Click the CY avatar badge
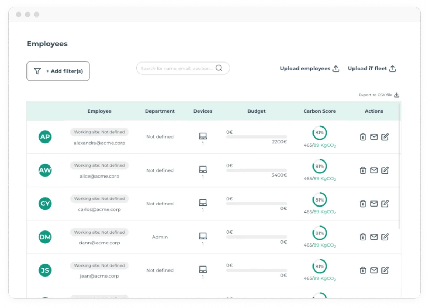 pyautogui.click(x=45, y=204)
